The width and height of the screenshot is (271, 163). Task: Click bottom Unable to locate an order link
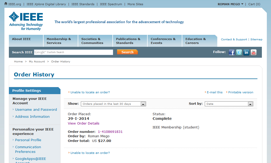pos(90,153)
